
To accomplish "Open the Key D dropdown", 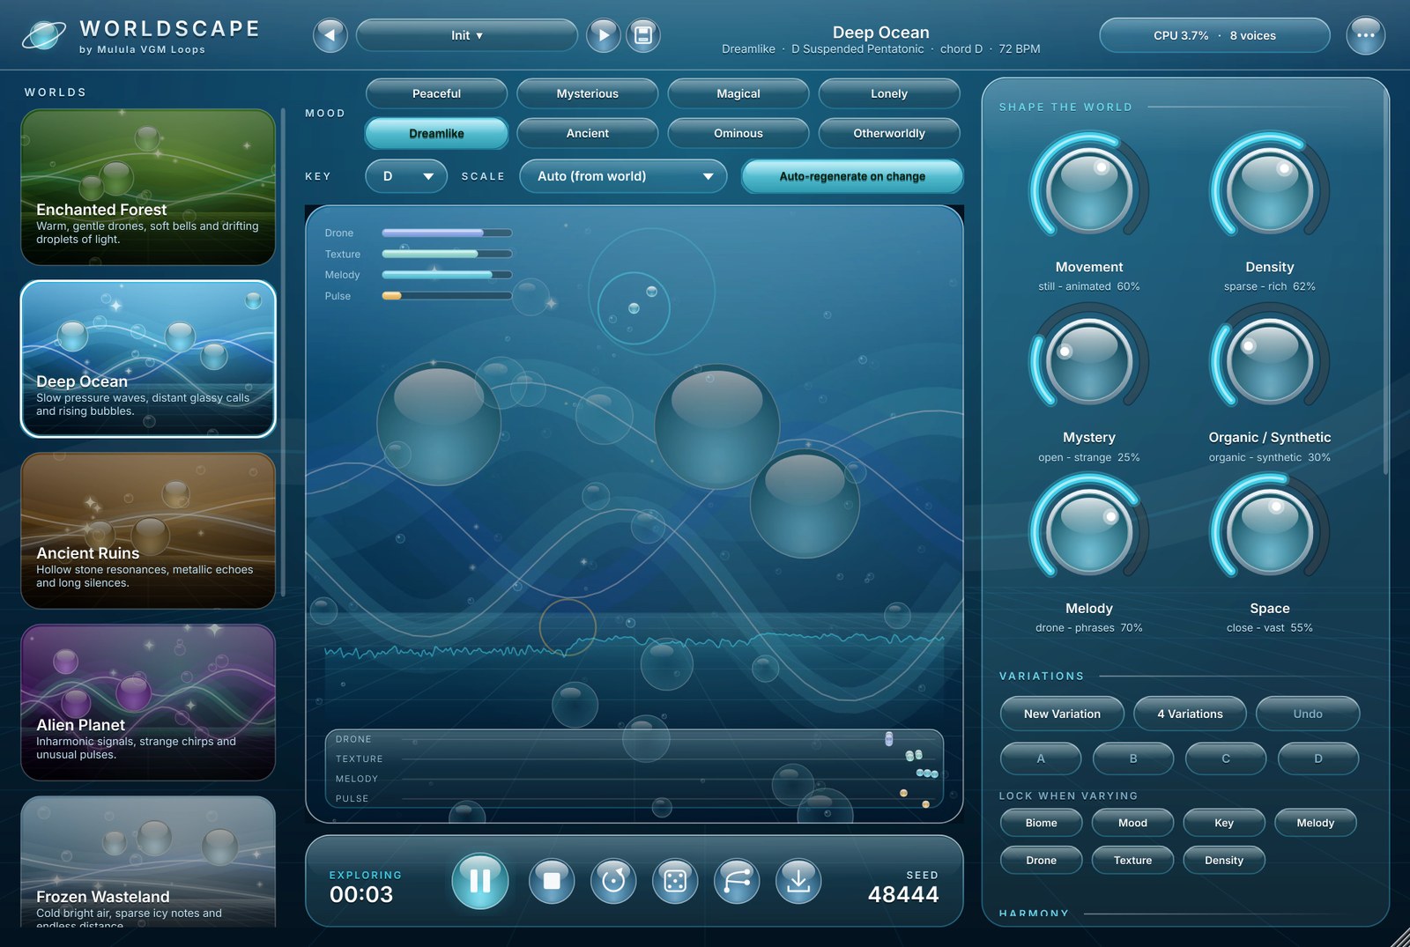I will 406,176.
